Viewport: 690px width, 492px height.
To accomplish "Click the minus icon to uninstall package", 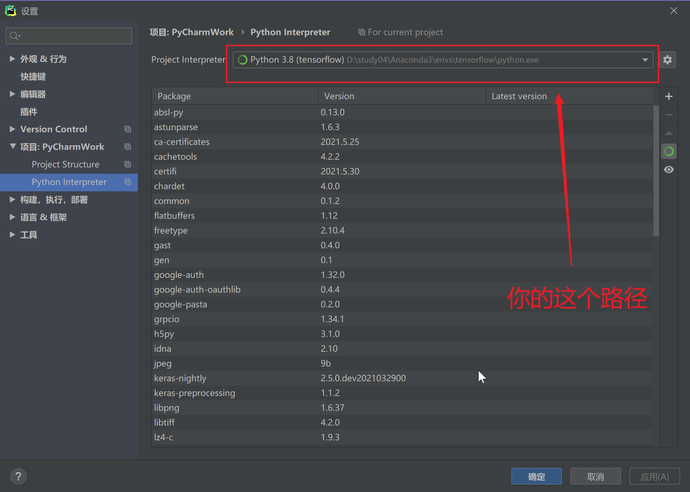I will pos(669,115).
